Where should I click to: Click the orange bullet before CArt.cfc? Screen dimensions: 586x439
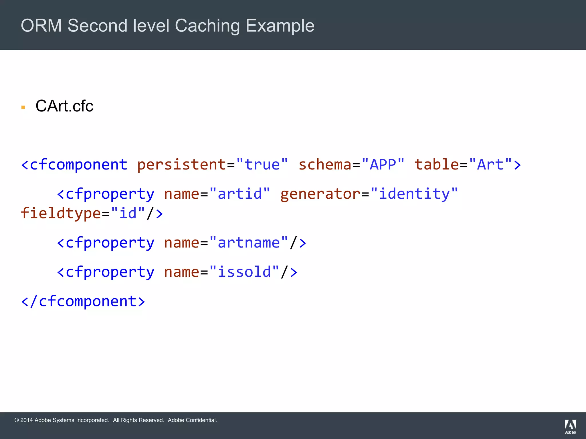tap(23, 107)
